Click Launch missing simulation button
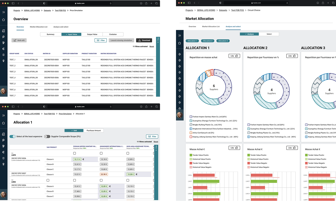This screenshot has width=336, height=201. point(121,40)
